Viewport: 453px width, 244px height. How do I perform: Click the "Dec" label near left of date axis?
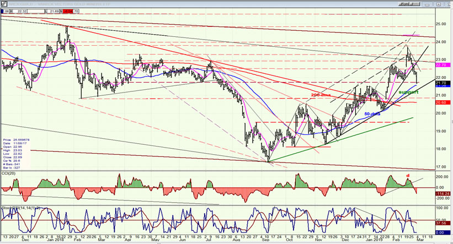tap(25, 240)
